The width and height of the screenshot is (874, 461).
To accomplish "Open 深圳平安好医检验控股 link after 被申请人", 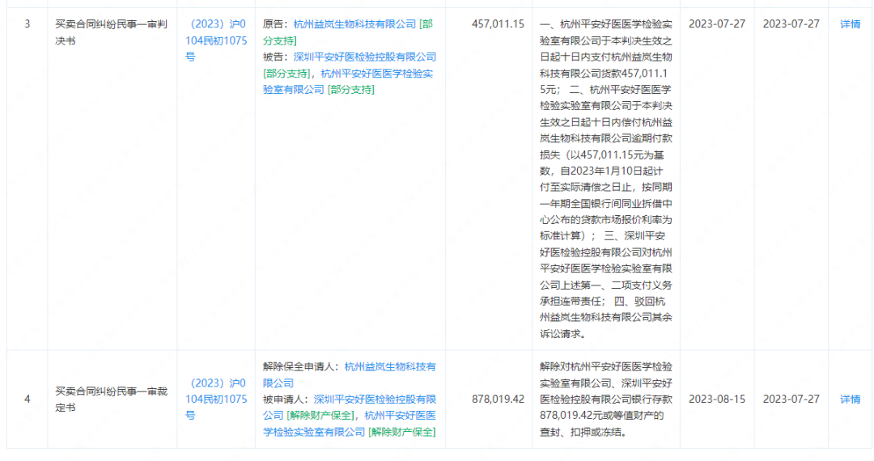I will point(375,400).
